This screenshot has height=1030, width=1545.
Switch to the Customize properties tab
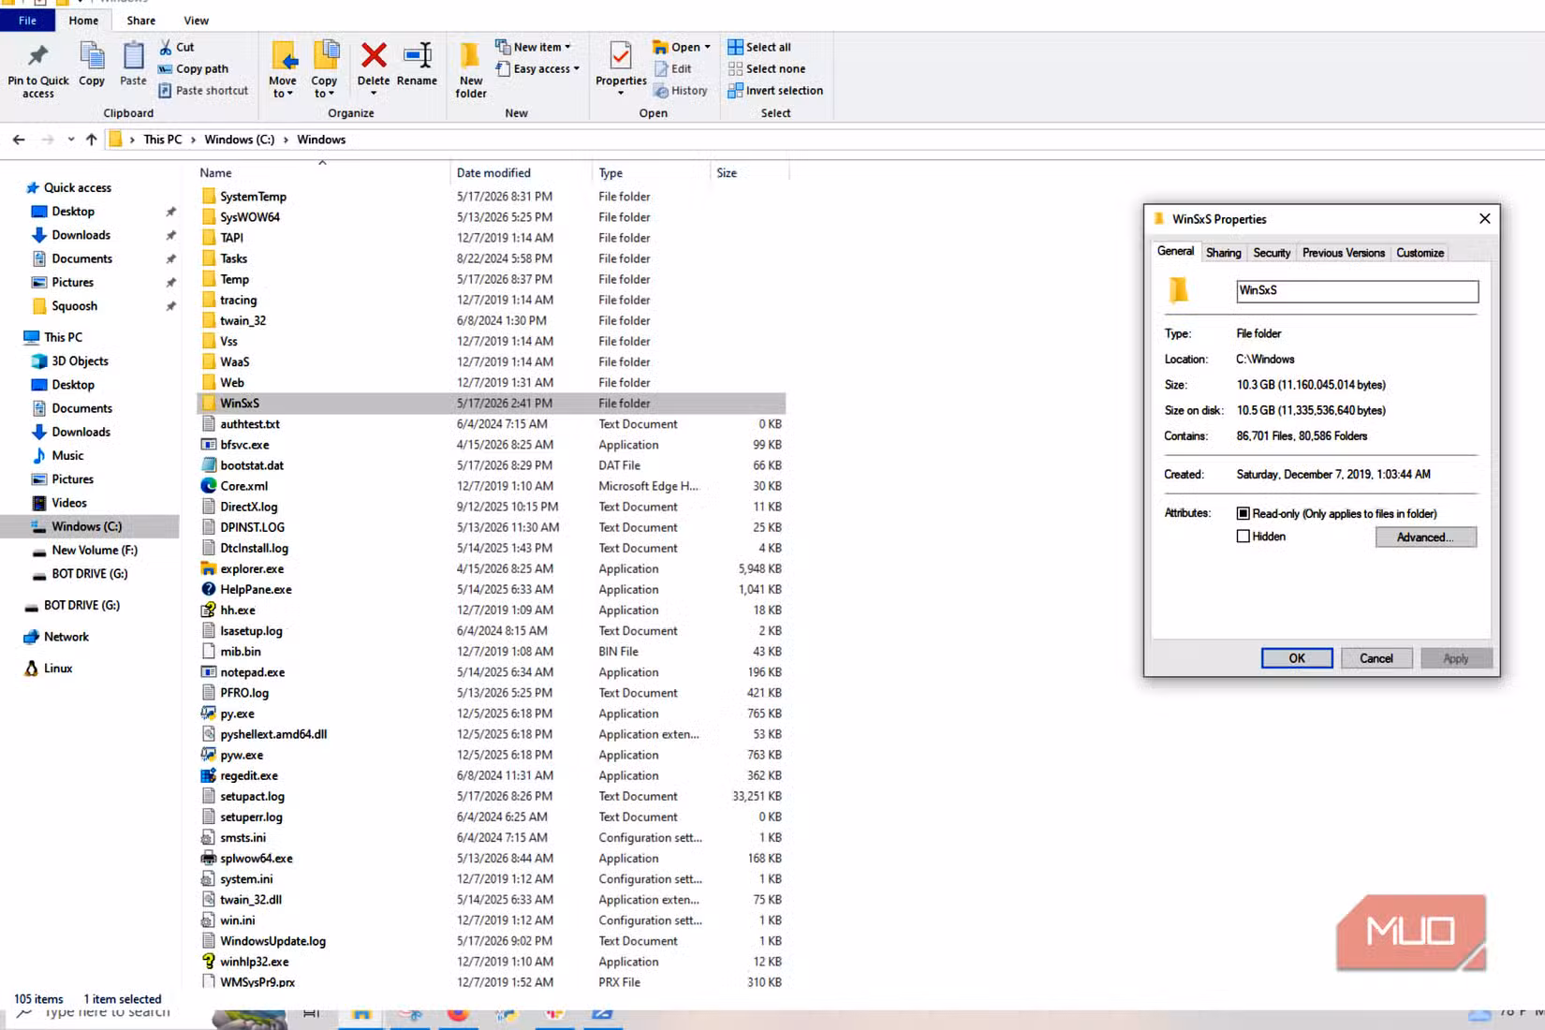(1420, 253)
